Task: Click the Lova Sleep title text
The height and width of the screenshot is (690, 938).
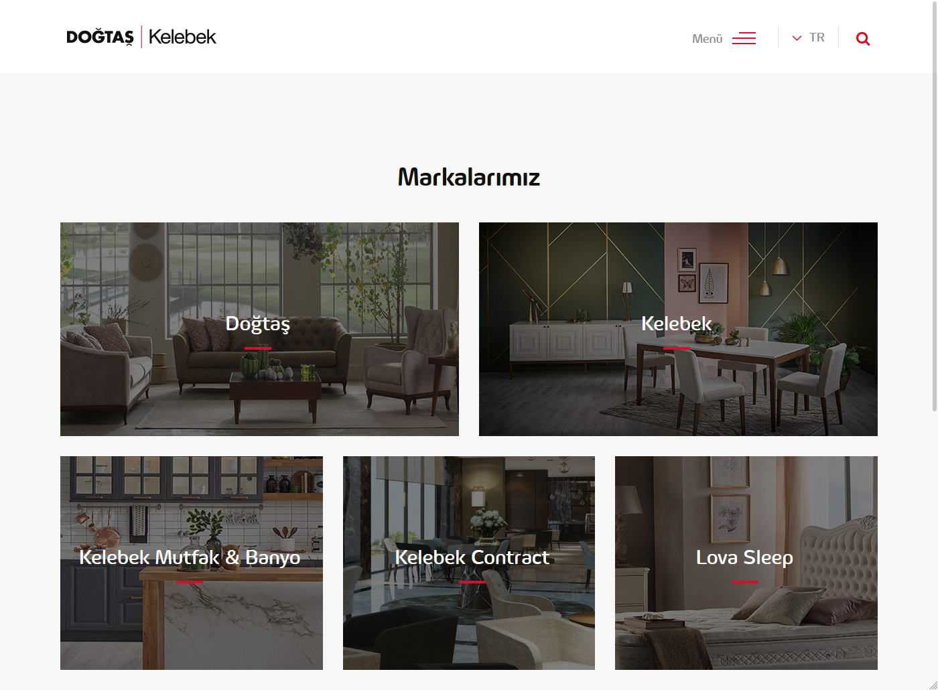Action: pos(744,557)
